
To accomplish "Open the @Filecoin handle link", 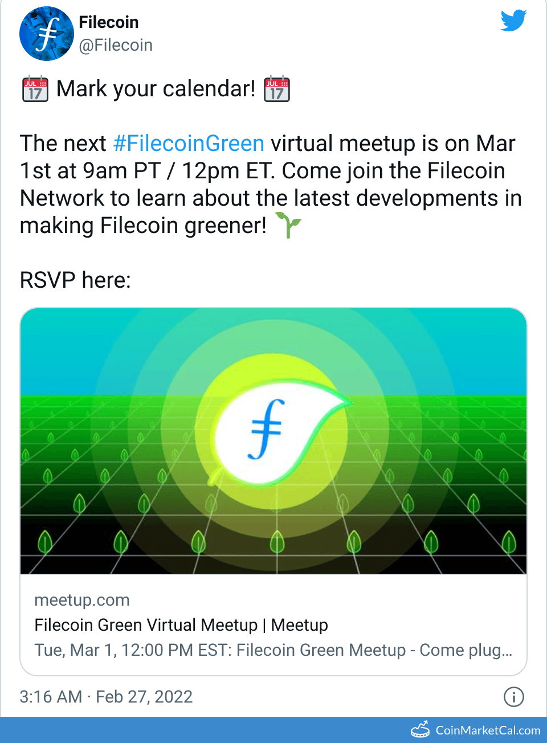I will [x=116, y=45].
